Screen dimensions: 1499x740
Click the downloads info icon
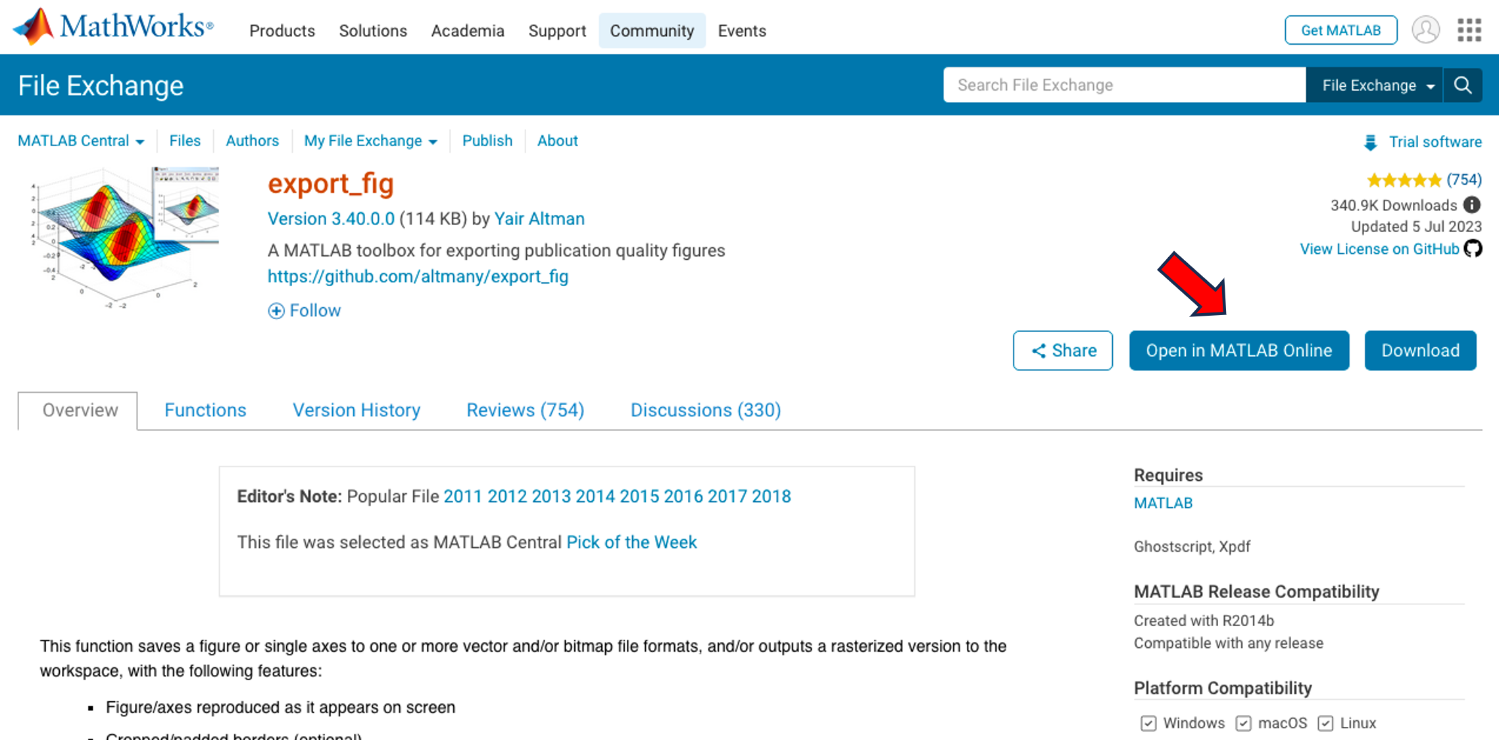(1472, 205)
